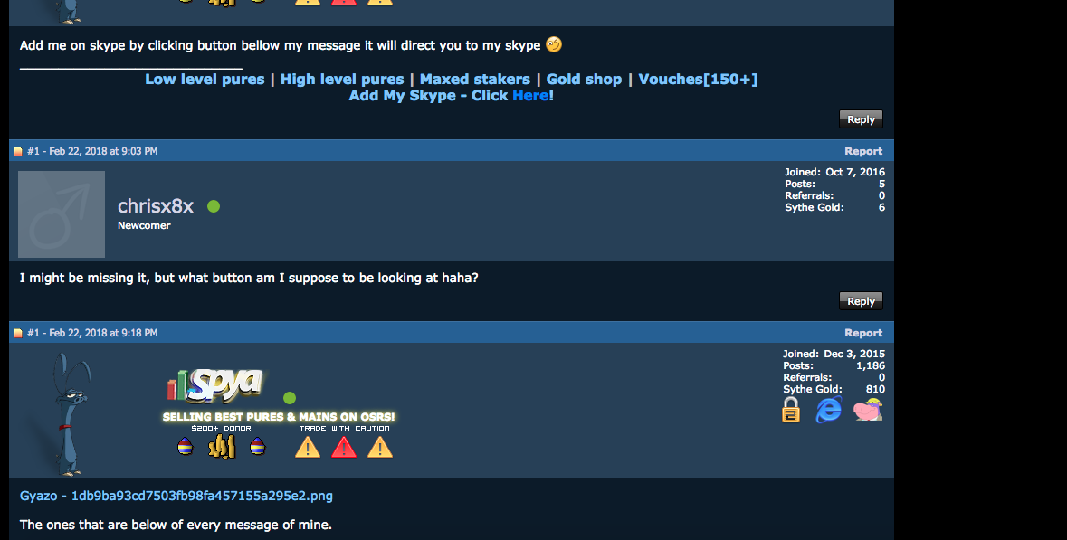Click the first striped easter egg icon
This screenshot has width=1067, height=540.
pyautogui.click(x=186, y=446)
